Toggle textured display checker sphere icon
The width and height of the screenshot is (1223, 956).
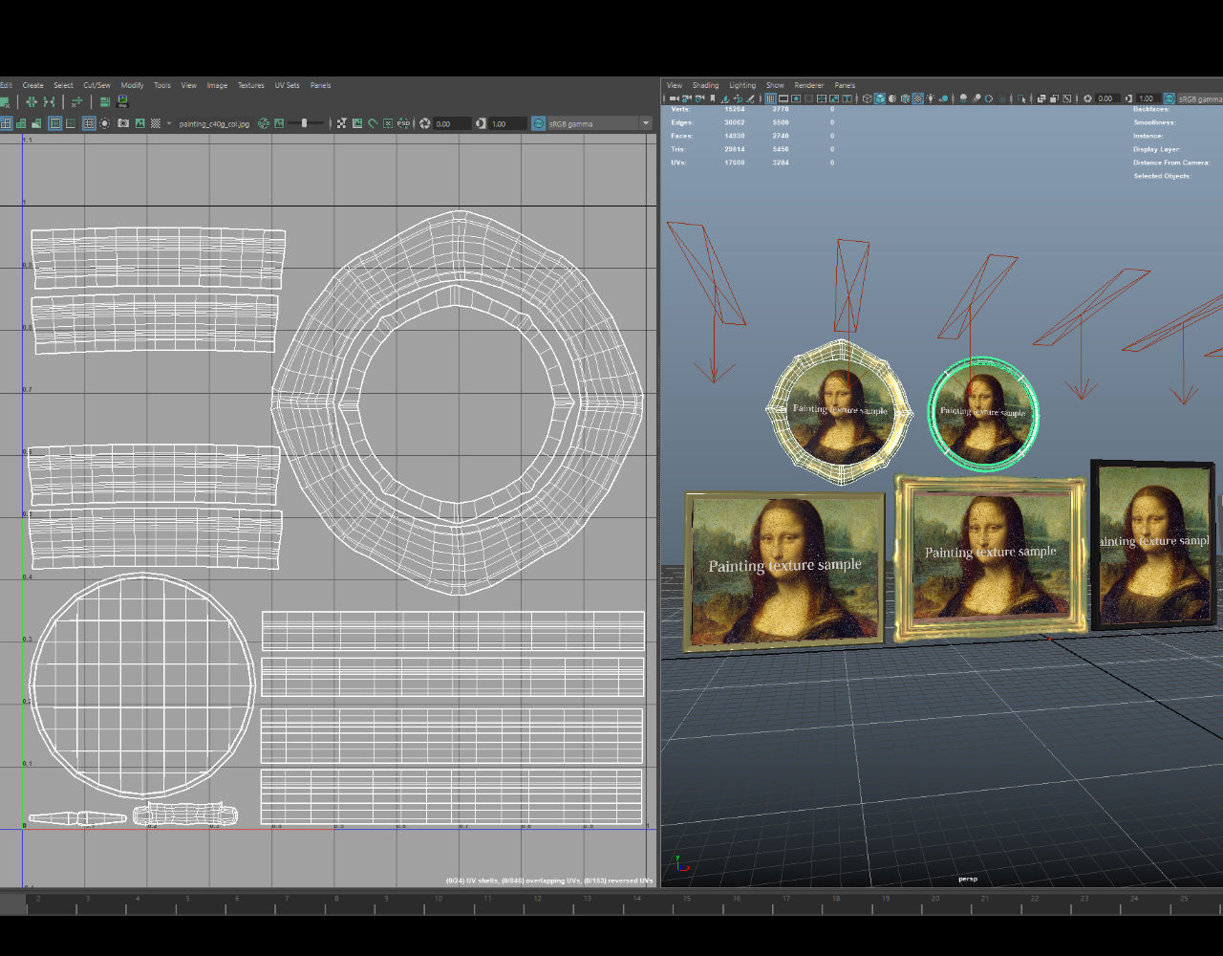click(x=918, y=98)
